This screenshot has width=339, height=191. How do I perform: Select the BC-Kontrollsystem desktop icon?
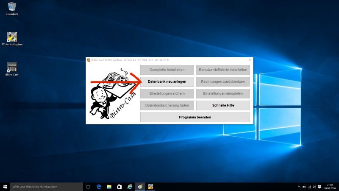tap(12, 39)
